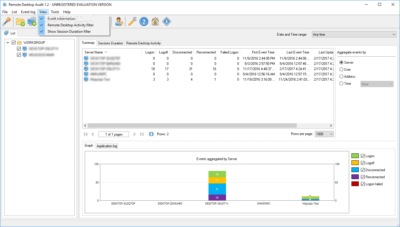Aggregate events by User radio button

pos(341,70)
